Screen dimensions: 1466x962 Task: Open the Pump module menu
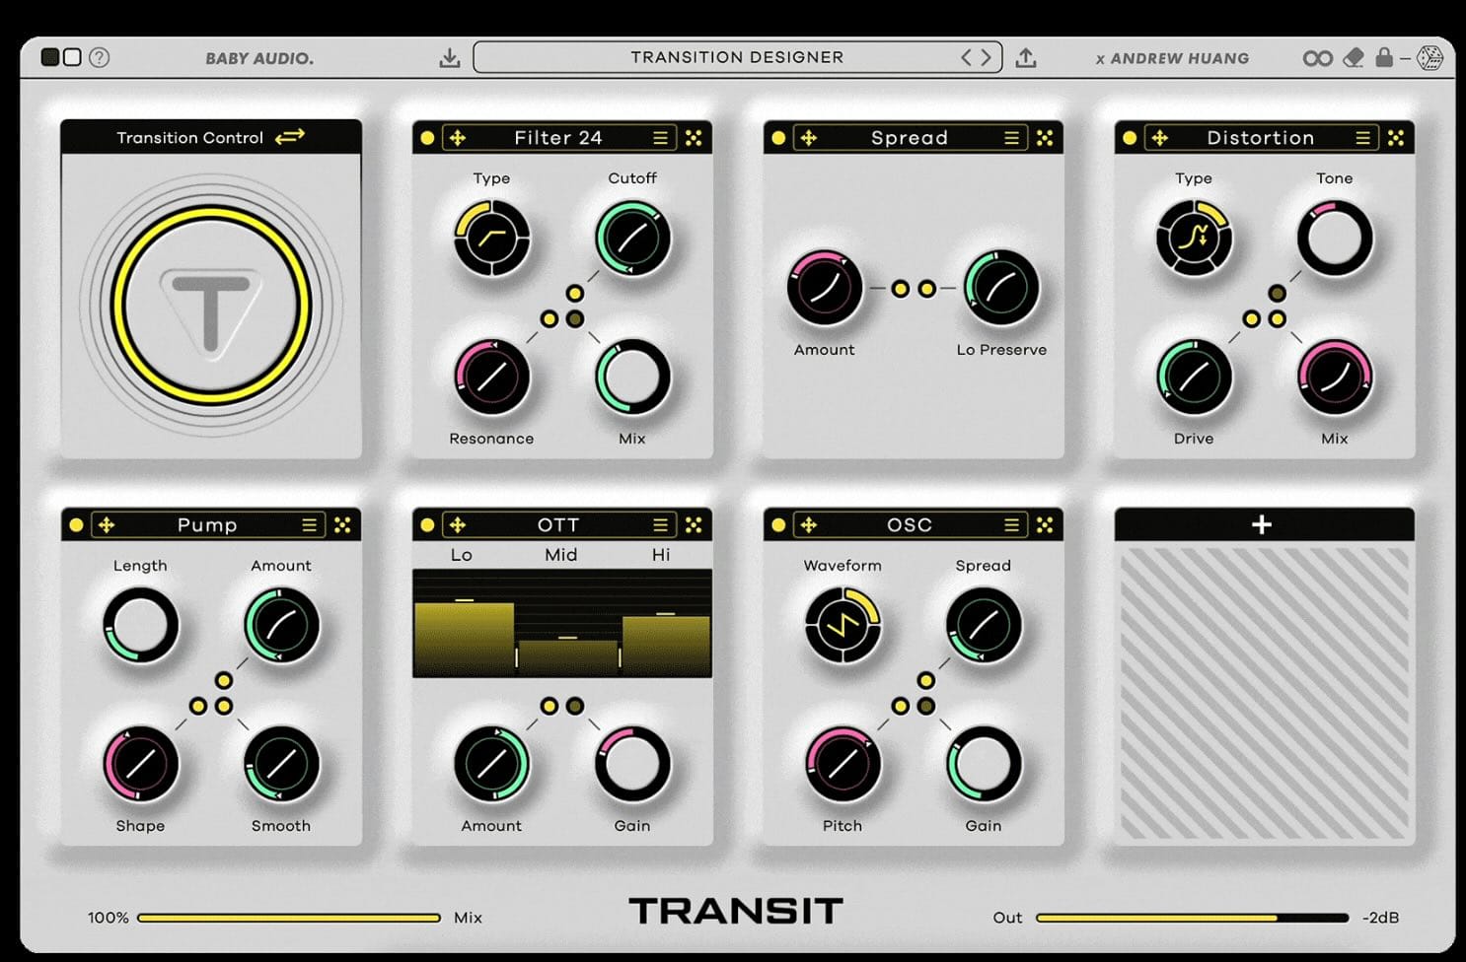pos(309,525)
